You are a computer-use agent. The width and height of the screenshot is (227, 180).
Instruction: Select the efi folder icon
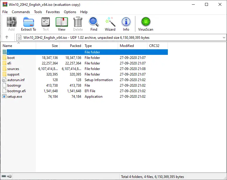(x=4, y=63)
